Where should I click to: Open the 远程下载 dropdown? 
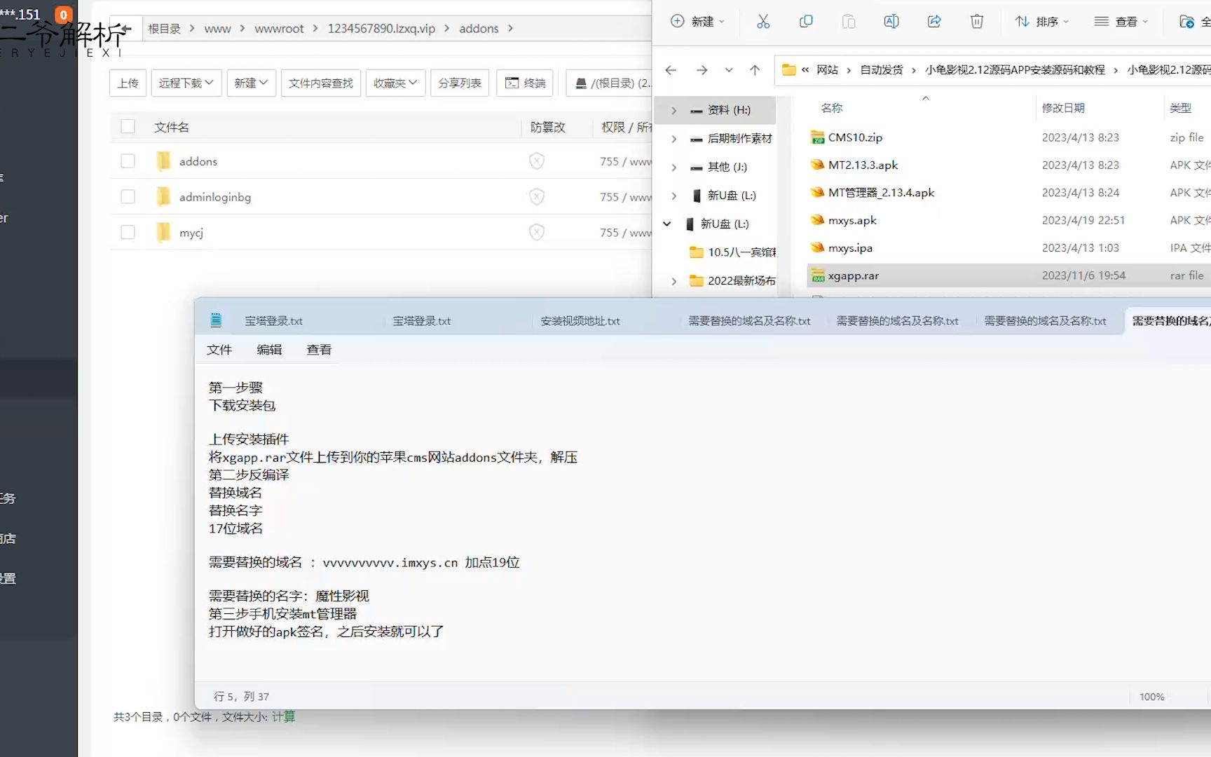tap(186, 83)
